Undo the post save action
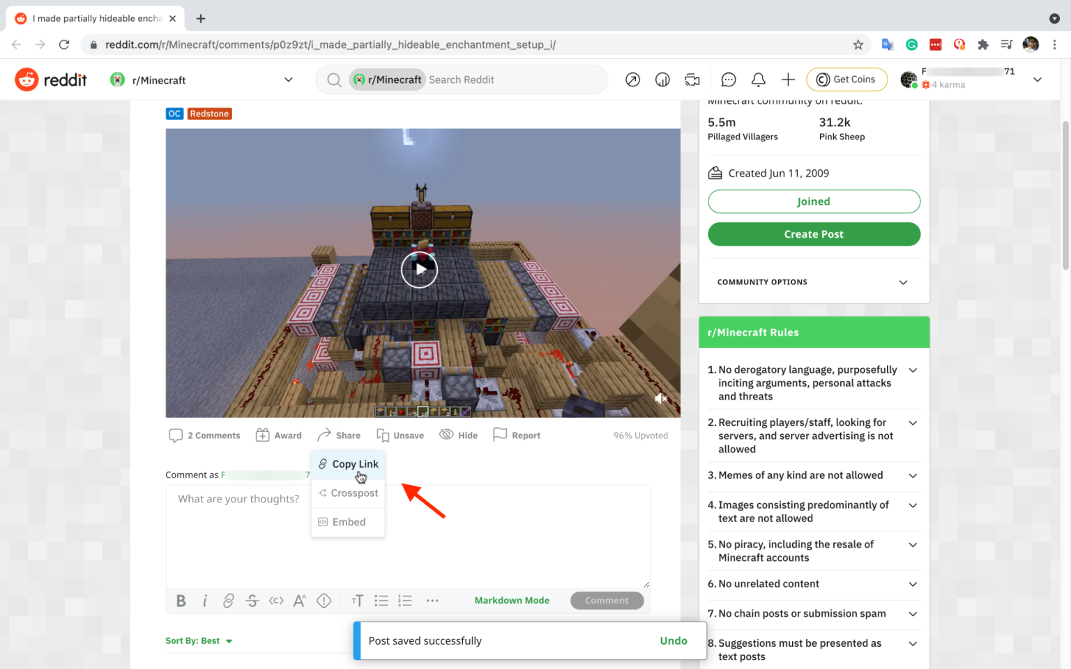Viewport: 1071px width, 669px height. click(673, 640)
